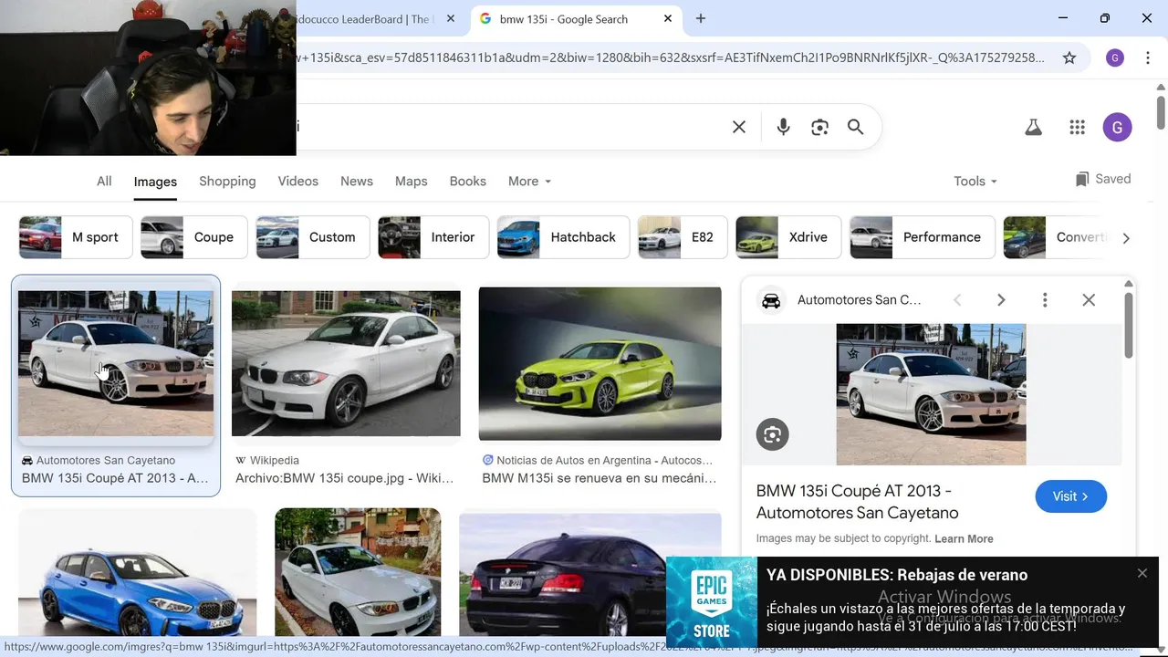
Task: Go to previous image in preview panel
Action: [x=957, y=299]
